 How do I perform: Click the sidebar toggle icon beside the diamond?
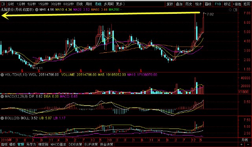click(x=235, y=10)
